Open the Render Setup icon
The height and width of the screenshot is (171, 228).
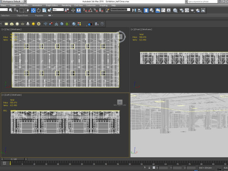click(x=181, y=10)
